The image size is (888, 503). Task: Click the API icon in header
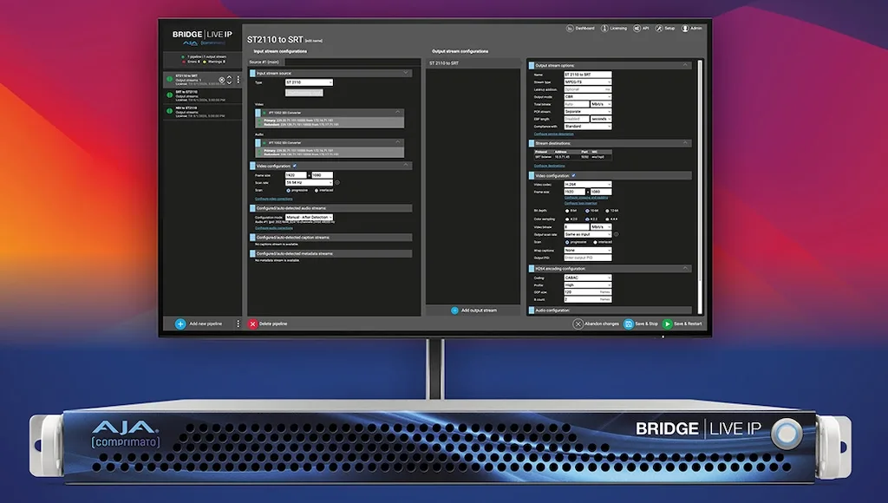636,29
